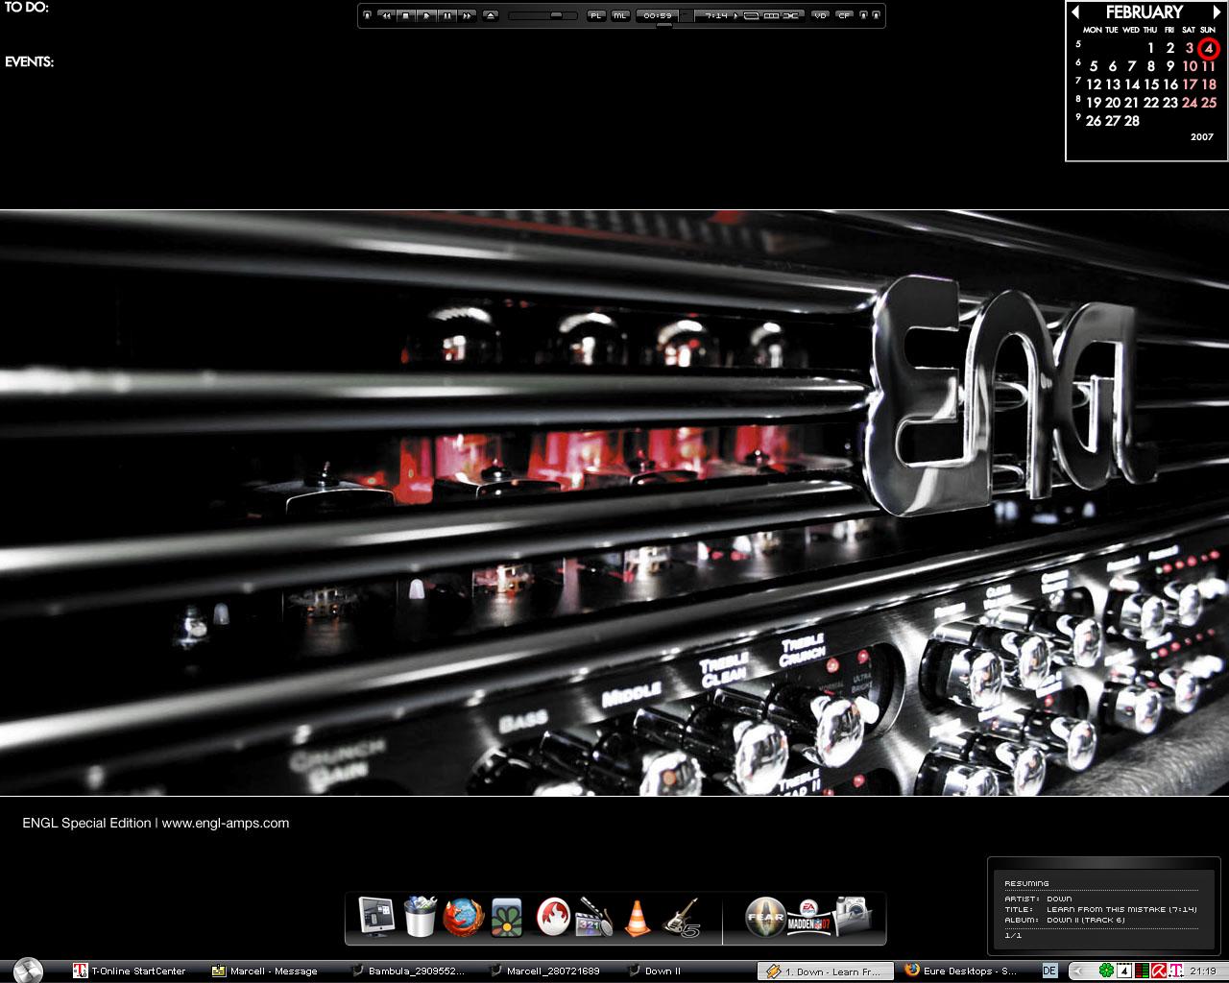The width and height of the screenshot is (1229, 983).
Task: Click FEBRUARY month header in calendar
Action: (1144, 12)
